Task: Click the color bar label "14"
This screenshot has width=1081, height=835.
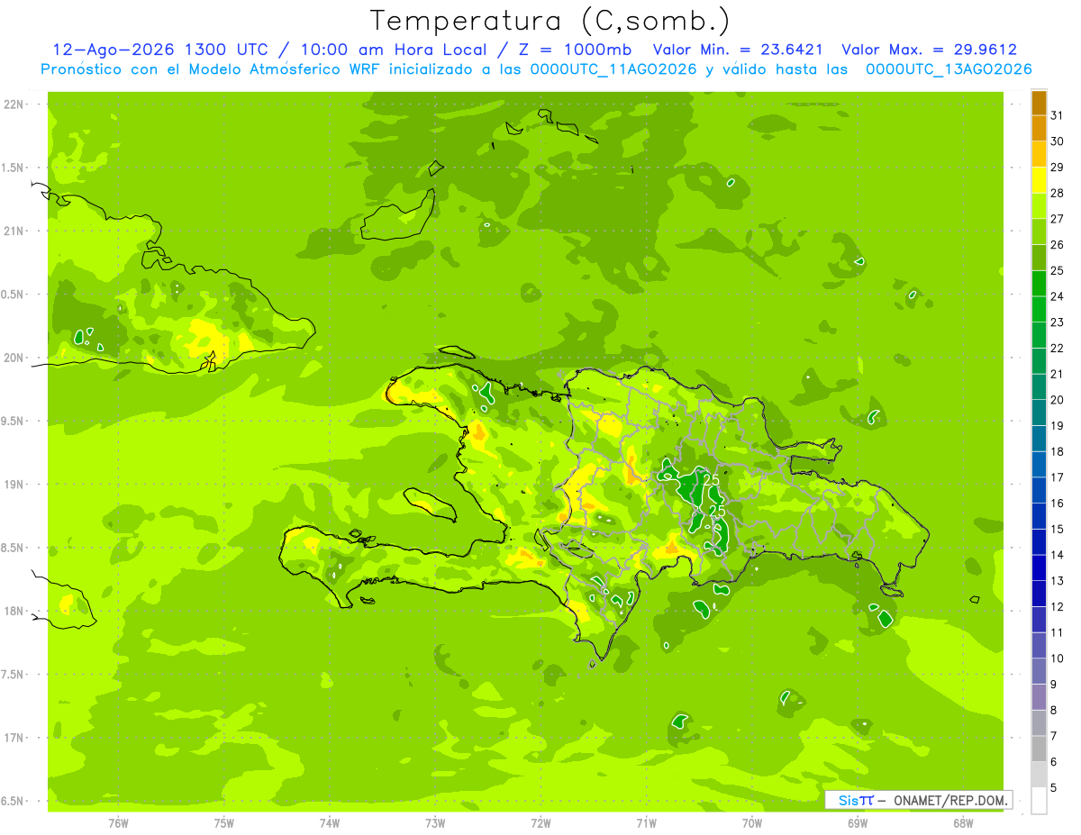Action: click(1057, 555)
